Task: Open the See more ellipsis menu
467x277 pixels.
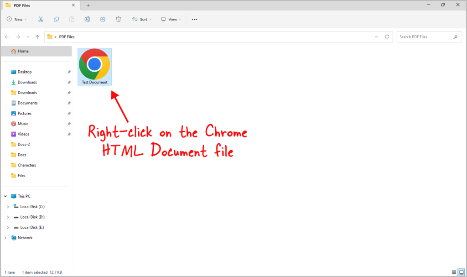Action: pyautogui.click(x=194, y=19)
